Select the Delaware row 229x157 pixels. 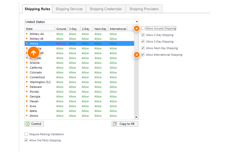(x=79, y=87)
